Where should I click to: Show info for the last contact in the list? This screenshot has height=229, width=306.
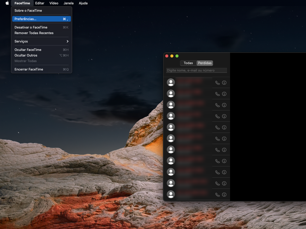tap(224, 194)
